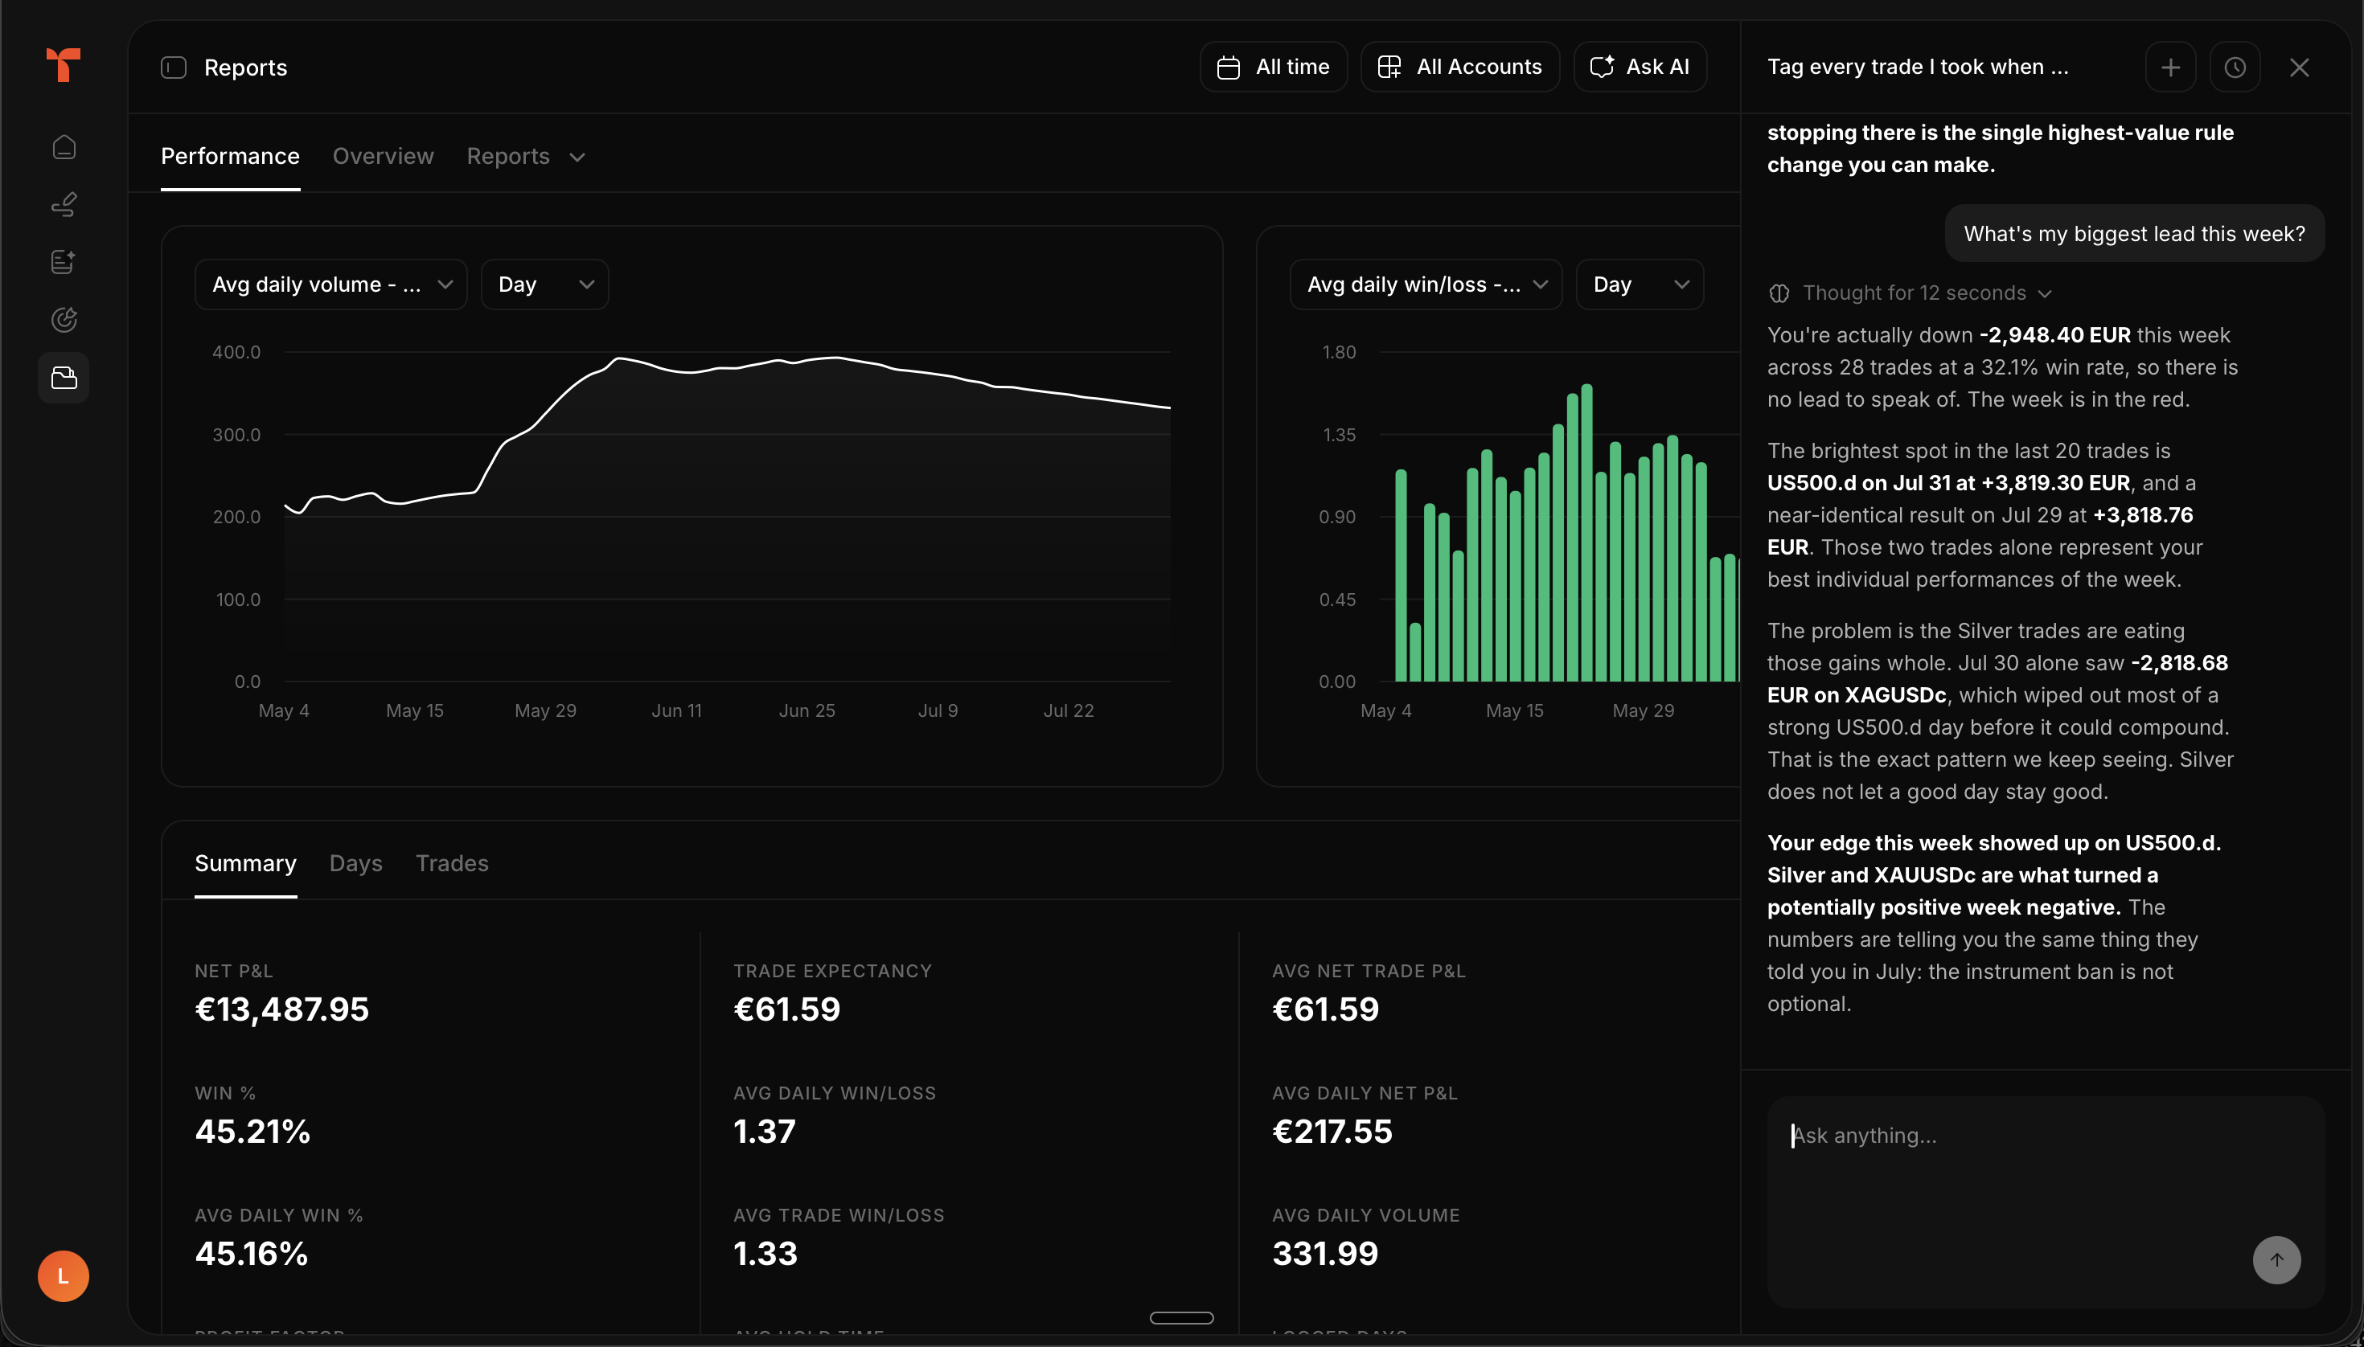Select the Trades tab
This screenshot has width=2364, height=1347.
(x=452, y=863)
